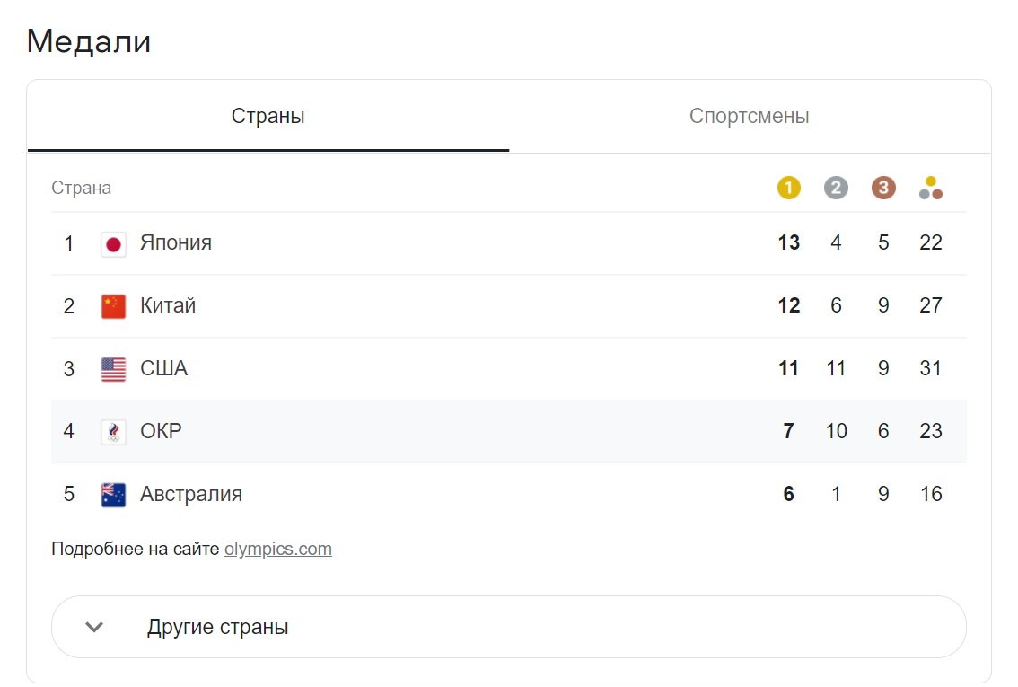Image resolution: width=1018 pixels, height=687 pixels.
Task: Click the China flag icon
Action: [x=113, y=306]
